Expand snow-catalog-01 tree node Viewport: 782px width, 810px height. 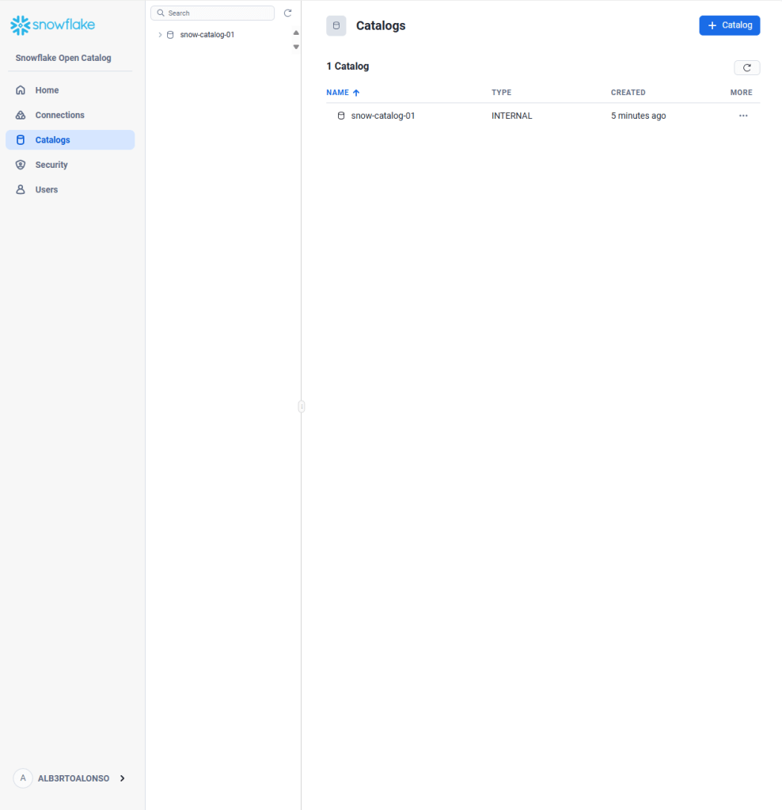[160, 35]
